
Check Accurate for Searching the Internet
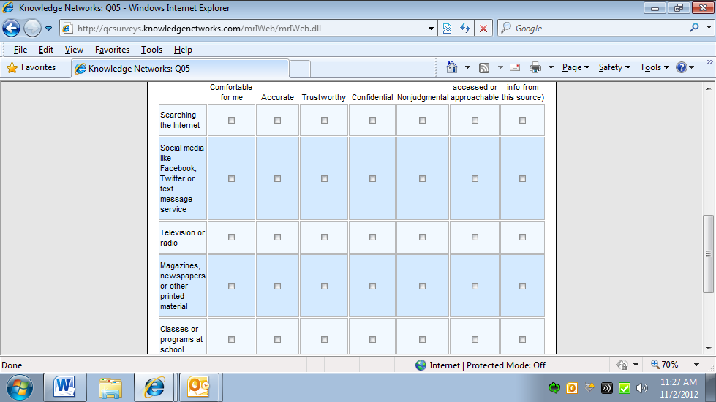pyautogui.click(x=278, y=121)
